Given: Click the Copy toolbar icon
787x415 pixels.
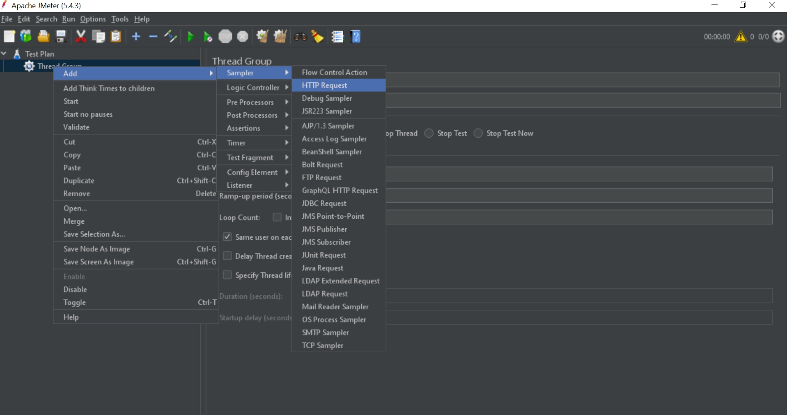Looking at the screenshot, I should pos(99,36).
